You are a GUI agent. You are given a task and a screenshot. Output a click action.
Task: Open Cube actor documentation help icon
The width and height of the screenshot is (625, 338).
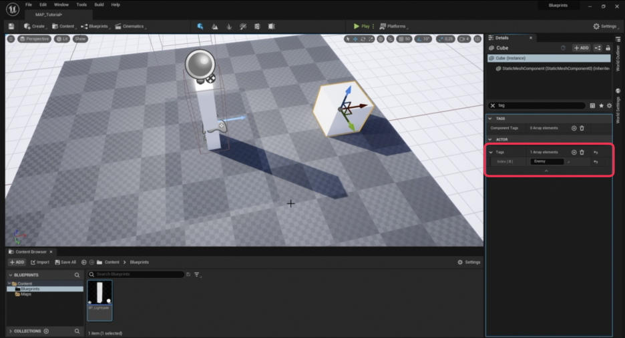563,48
